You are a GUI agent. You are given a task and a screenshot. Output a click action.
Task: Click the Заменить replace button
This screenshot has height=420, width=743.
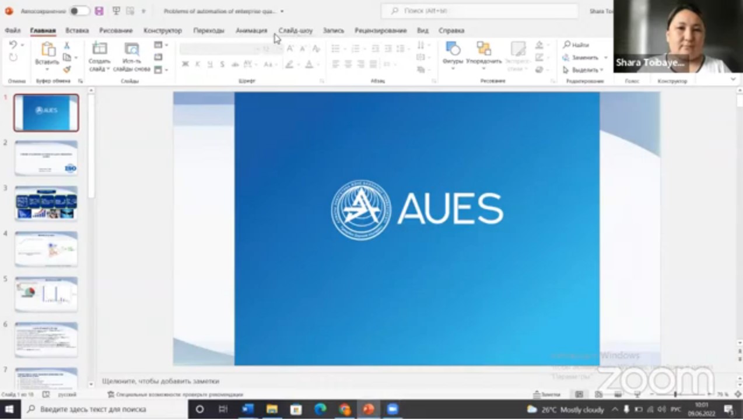tap(581, 57)
